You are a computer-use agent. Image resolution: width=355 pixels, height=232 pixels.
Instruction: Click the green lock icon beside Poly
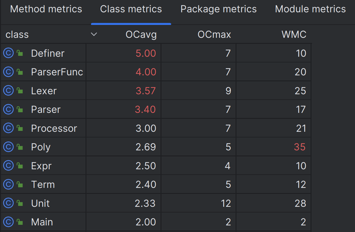pyautogui.click(x=20, y=147)
